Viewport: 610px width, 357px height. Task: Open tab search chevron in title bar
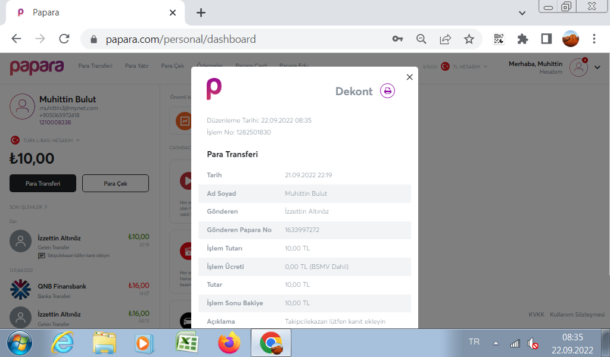[x=522, y=13]
